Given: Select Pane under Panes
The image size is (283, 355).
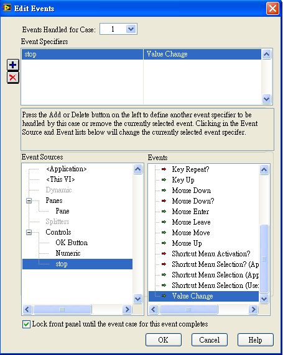Looking at the screenshot, I should [x=62, y=211].
